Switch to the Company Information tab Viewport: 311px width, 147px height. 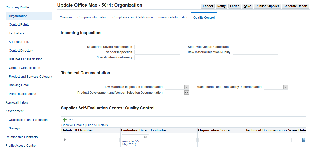pyautogui.click(x=92, y=17)
